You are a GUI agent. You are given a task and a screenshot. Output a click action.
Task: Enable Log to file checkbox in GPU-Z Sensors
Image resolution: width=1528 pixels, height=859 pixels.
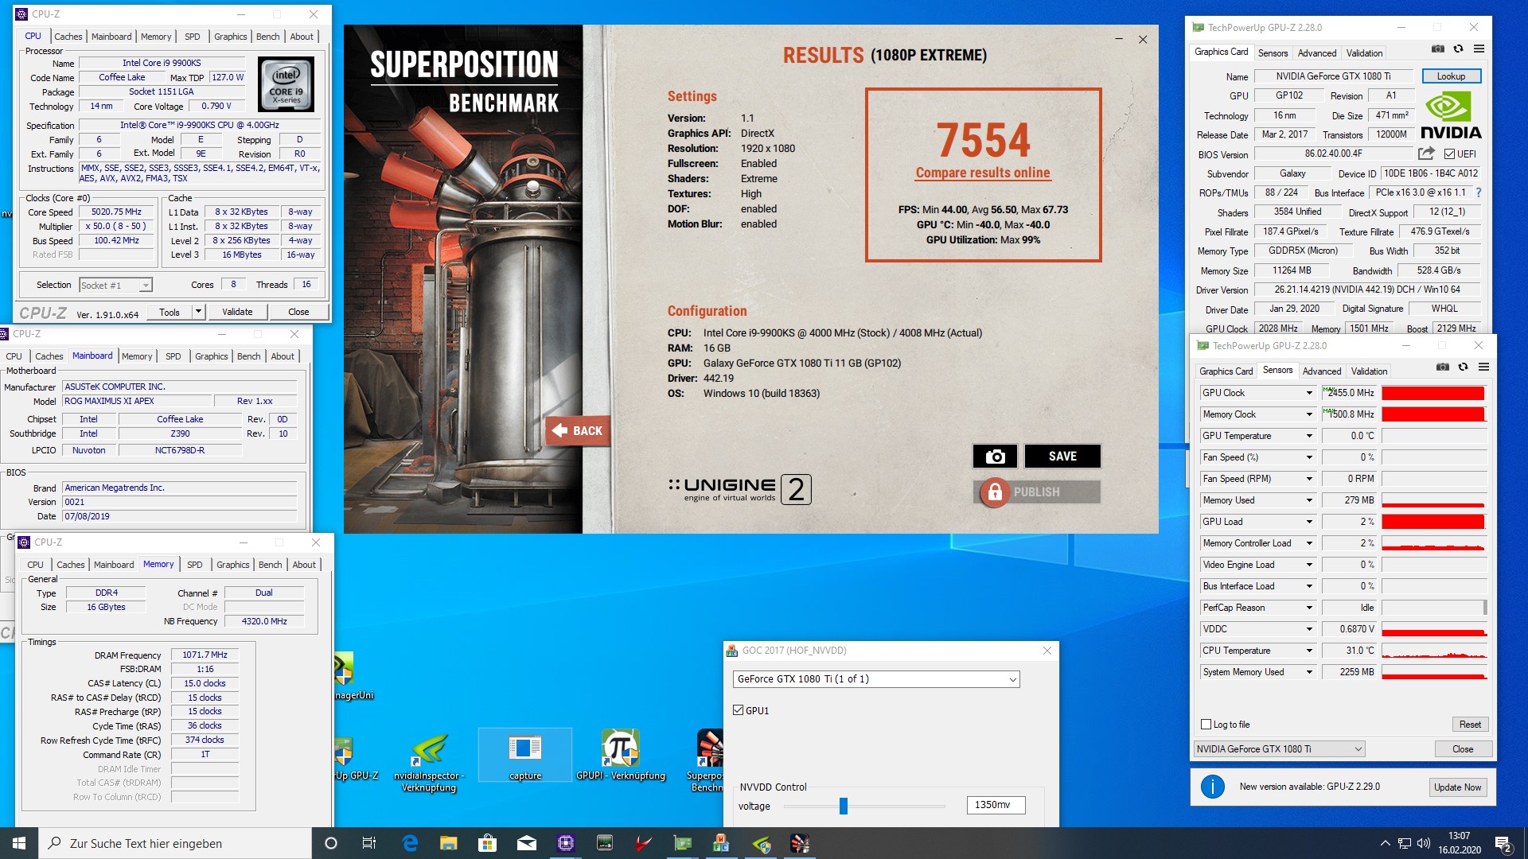click(x=1206, y=725)
